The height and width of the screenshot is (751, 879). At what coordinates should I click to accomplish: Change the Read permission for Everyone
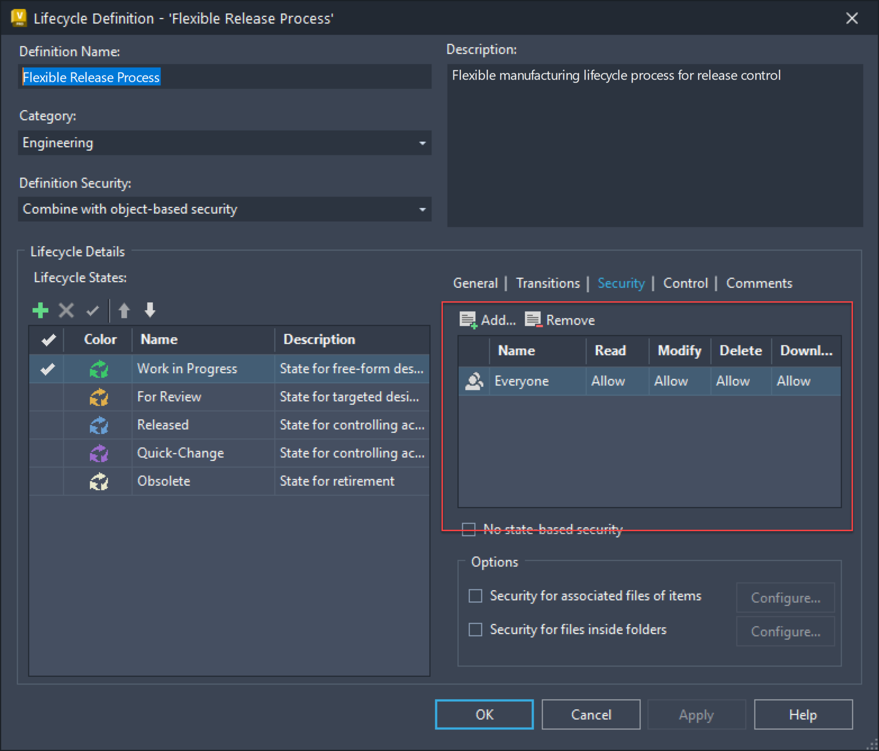point(616,381)
